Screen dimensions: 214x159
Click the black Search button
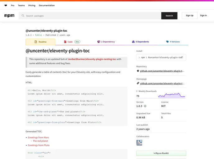click(x=169, y=16)
